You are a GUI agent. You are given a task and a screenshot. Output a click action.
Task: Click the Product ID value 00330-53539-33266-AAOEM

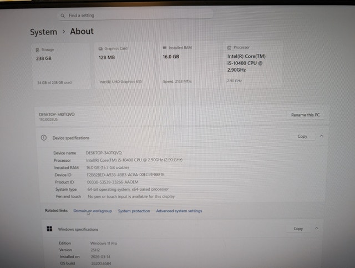(113, 182)
